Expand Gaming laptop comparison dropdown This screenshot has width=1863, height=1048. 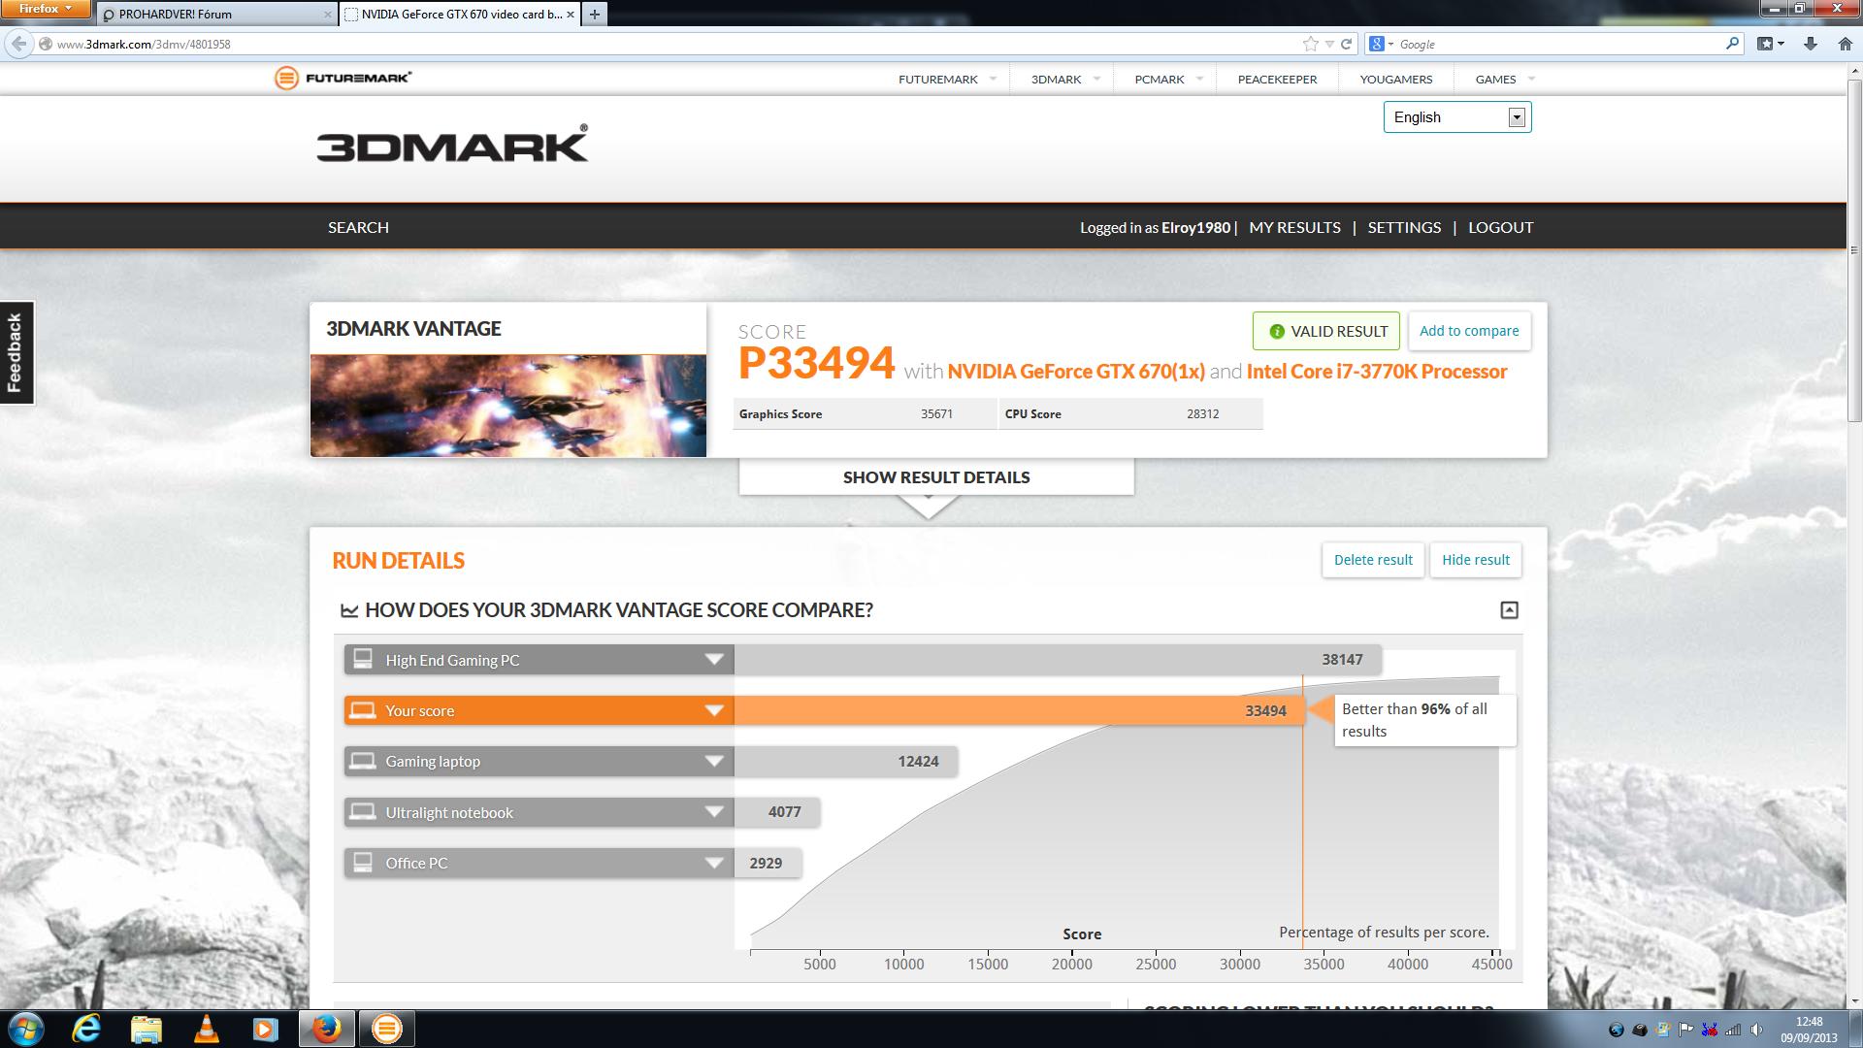pos(714,762)
